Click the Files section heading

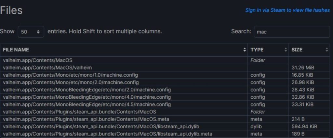[x=11, y=10]
